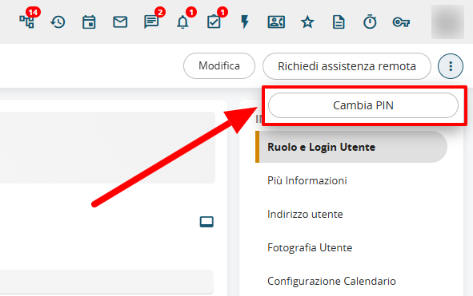Click the Modifica button
Viewport: 473px width, 296px height.
219,66
